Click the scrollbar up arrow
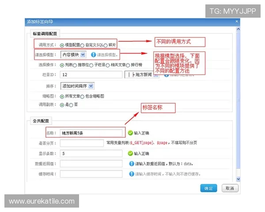The width and height of the screenshot is (265, 212). (x=238, y=29)
